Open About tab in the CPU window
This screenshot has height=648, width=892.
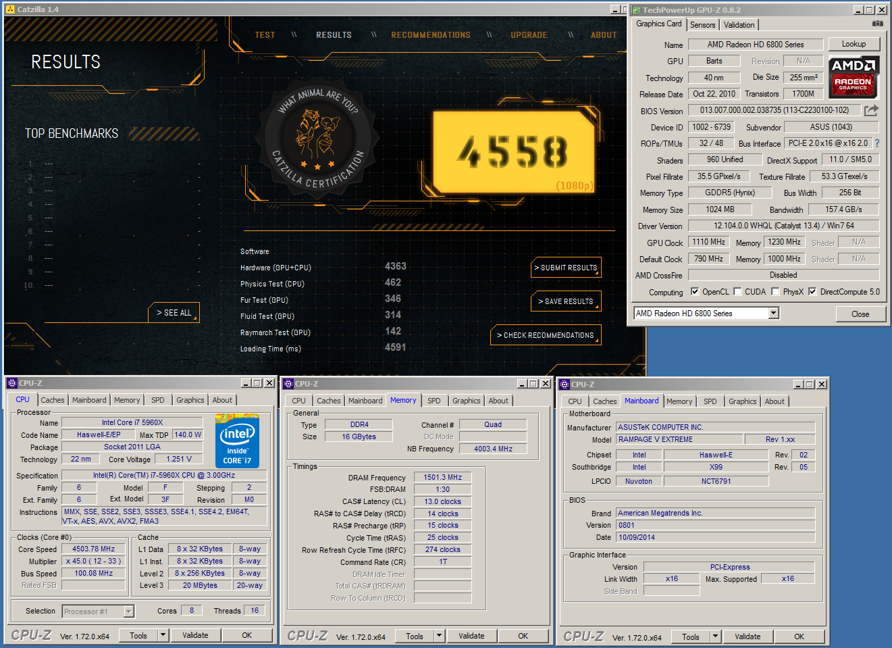222,400
